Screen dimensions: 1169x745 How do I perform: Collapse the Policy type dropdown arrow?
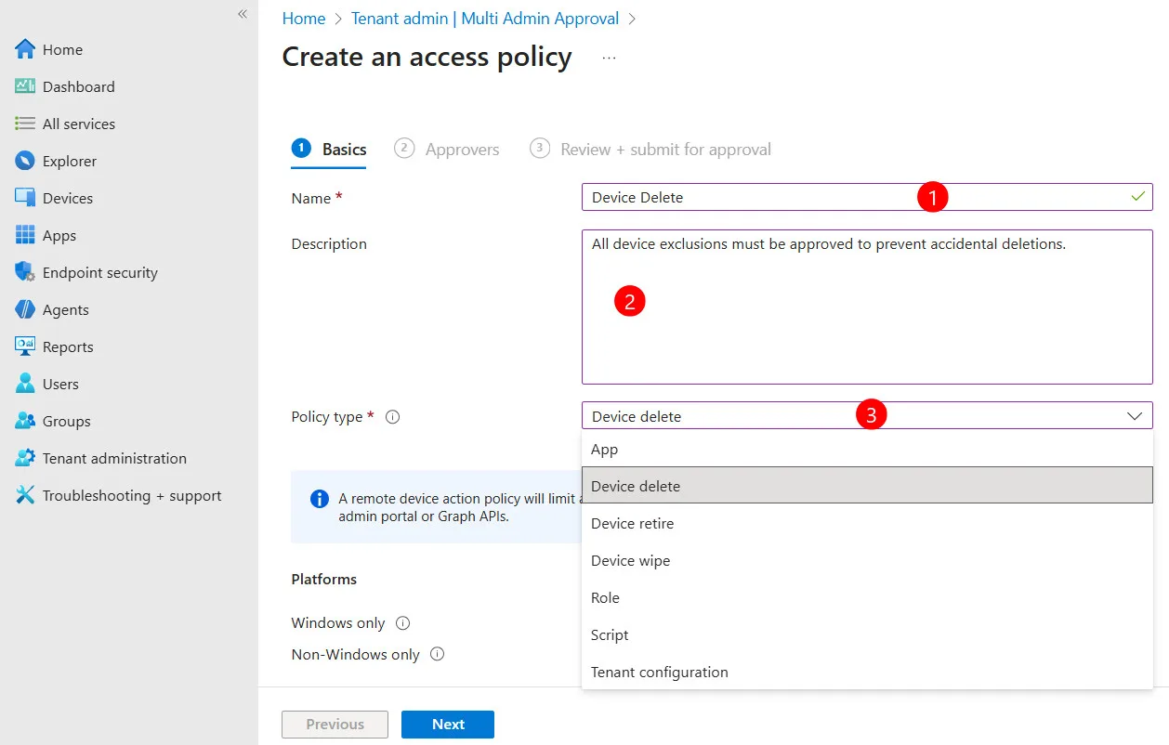pyautogui.click(x=1135, y=416)
